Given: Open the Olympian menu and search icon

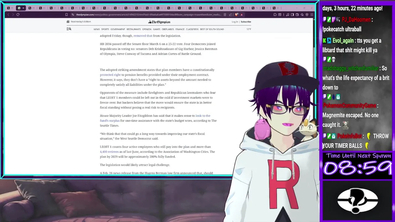Looking at the screenshot, I should [69, 29].
